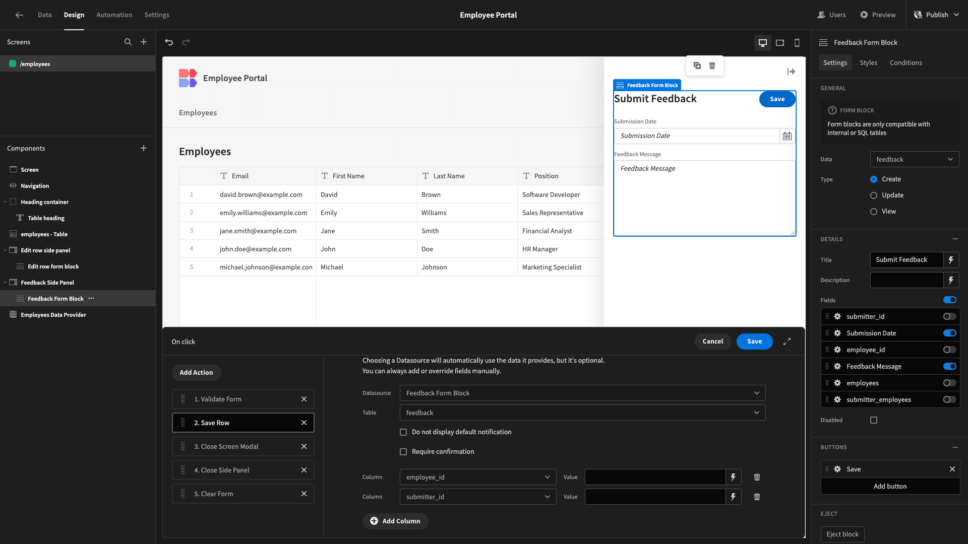Open the employee_id column dropdown
This screenshot has height=544, width=968.
coord(478,477)
